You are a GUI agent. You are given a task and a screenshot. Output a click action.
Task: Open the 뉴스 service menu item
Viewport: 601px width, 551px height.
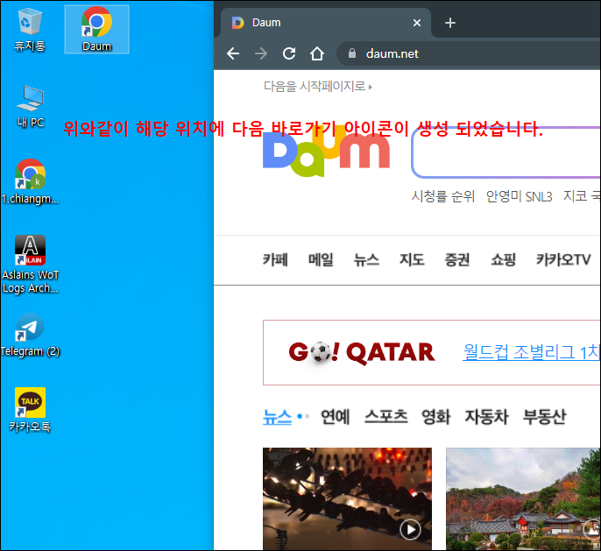point(366,260)
